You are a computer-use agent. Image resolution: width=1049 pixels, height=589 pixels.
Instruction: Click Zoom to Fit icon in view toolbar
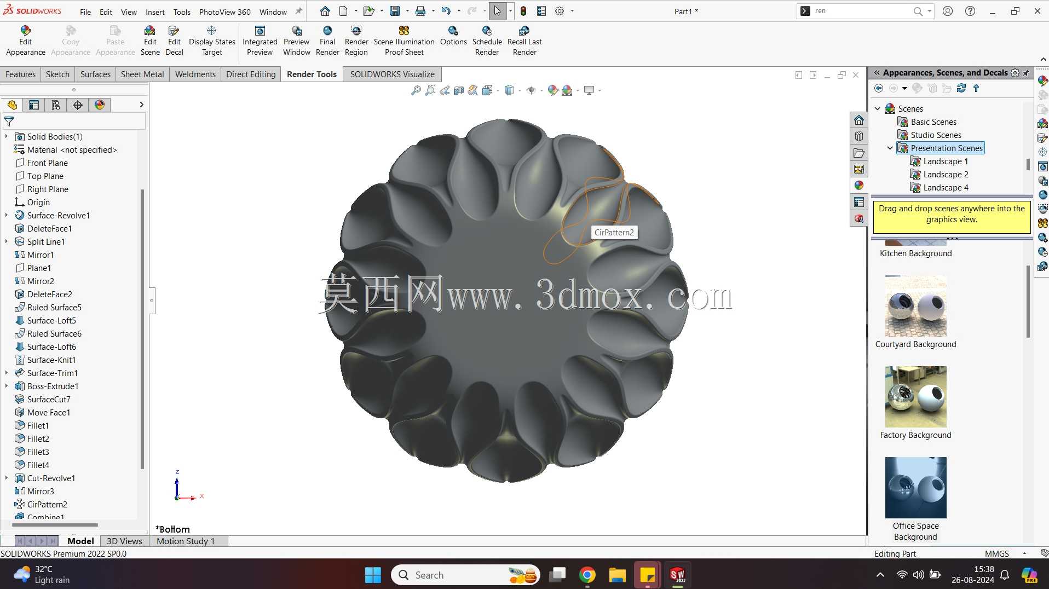(416, 90)
